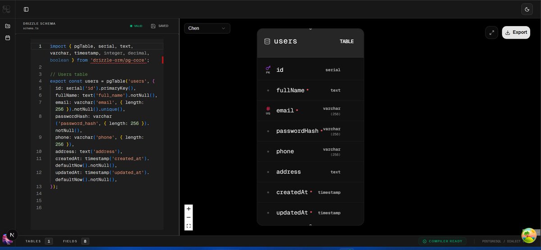Select the users table title
The image size is (541, 250).
pyautogui.click(x=285, y=41)
